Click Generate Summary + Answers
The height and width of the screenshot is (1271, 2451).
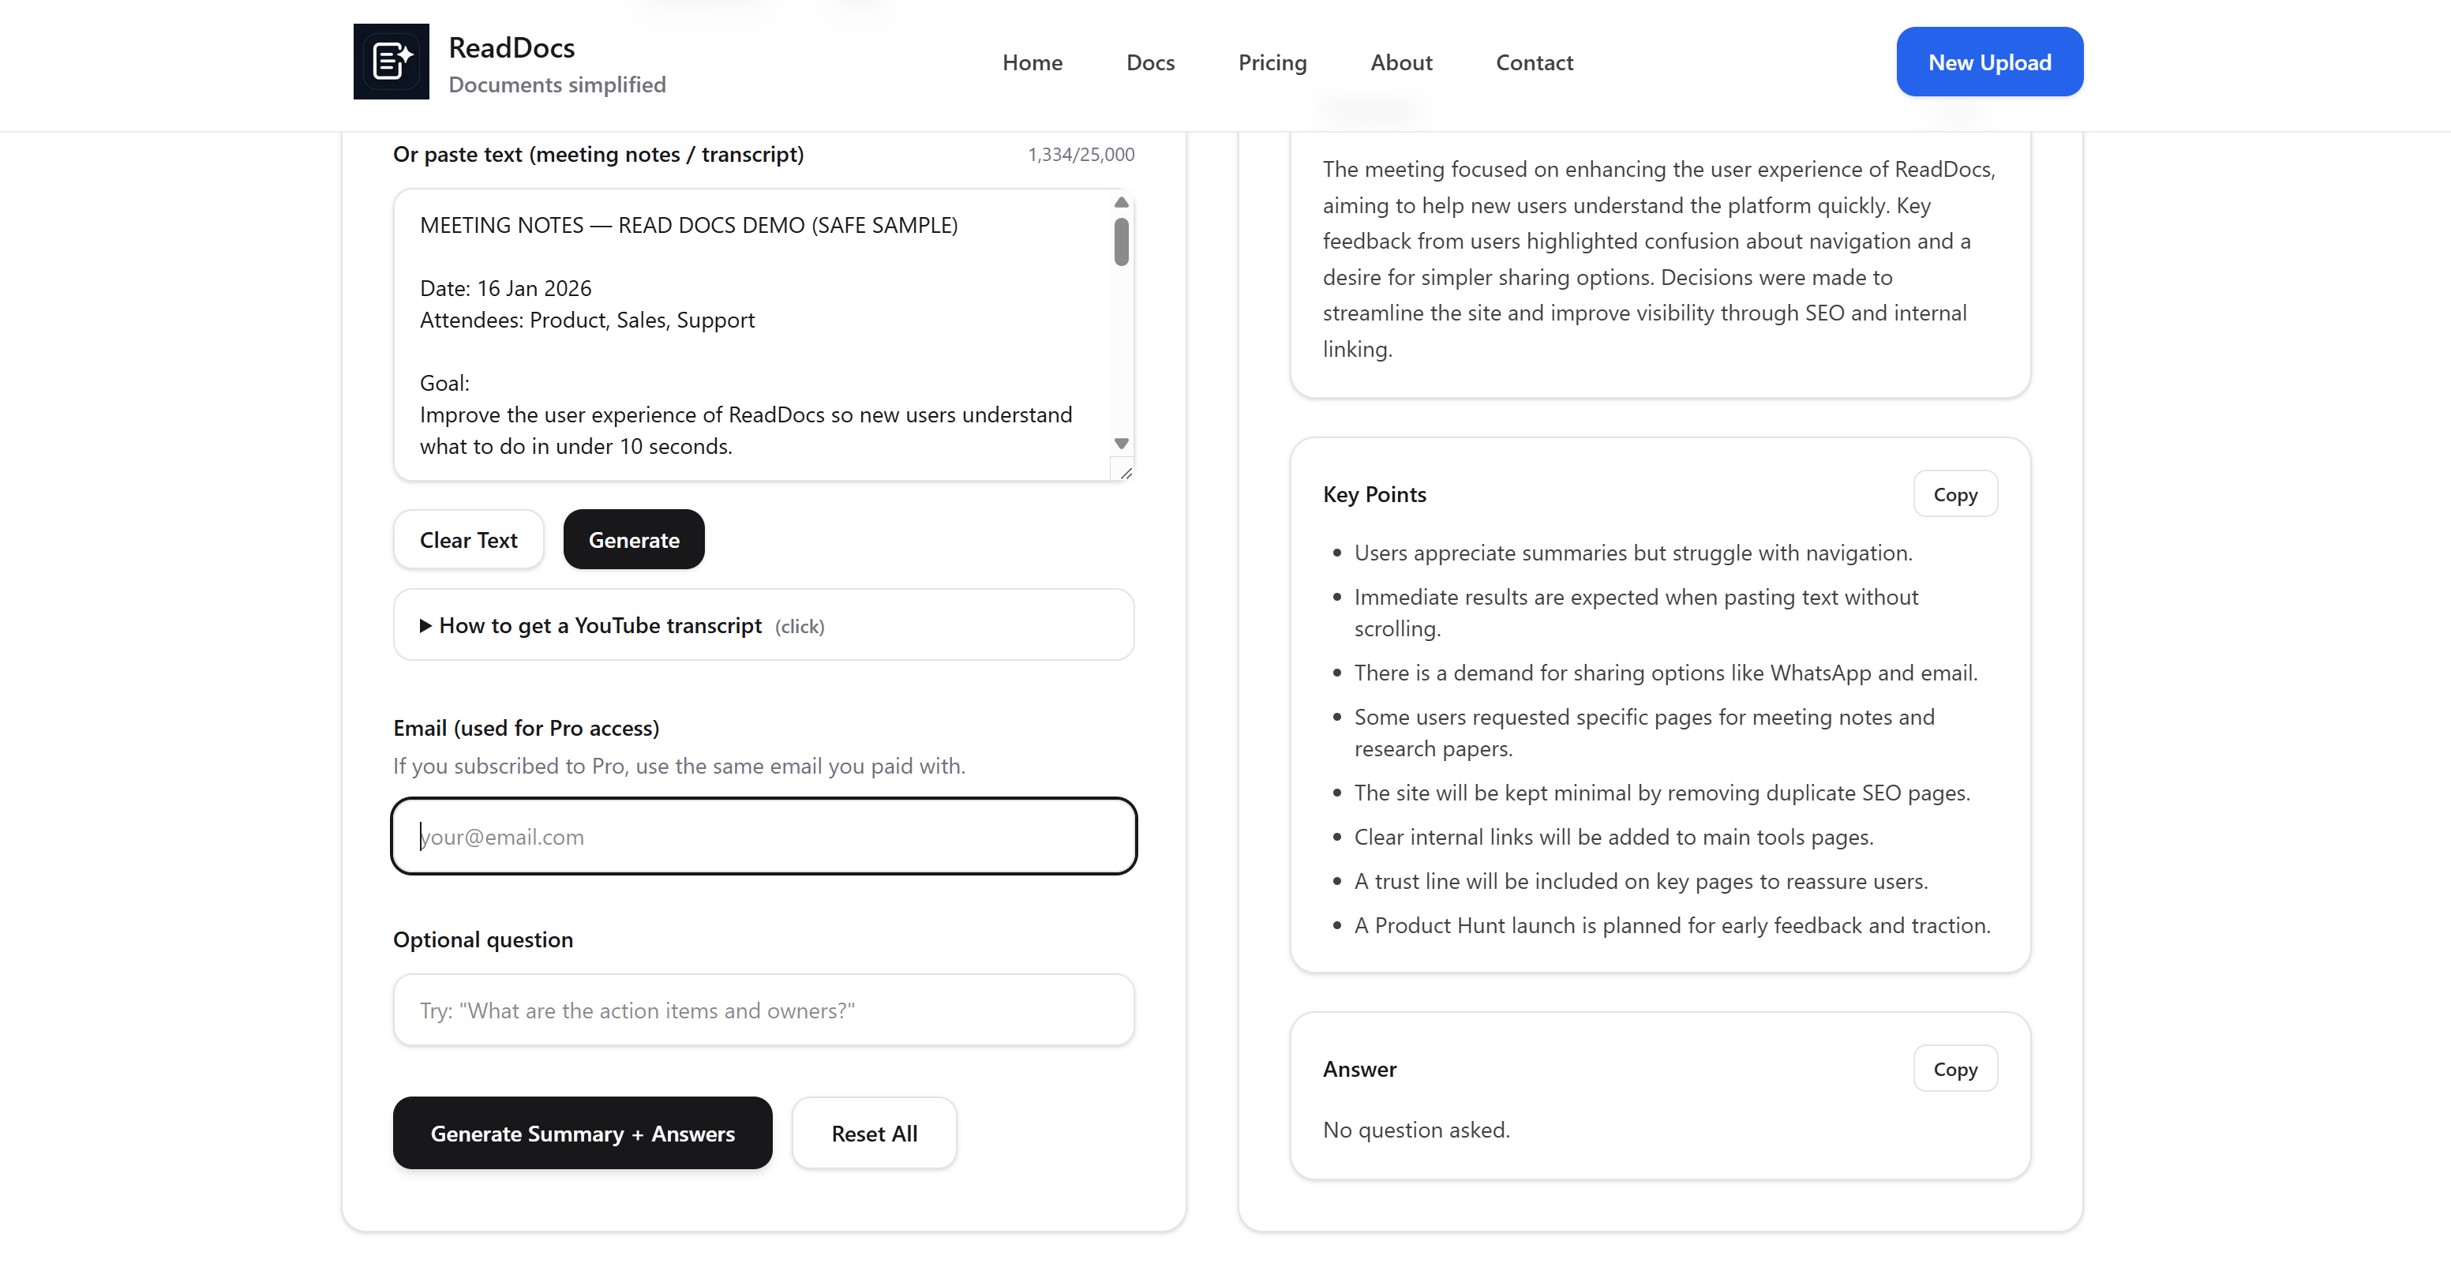point(583,1133)
